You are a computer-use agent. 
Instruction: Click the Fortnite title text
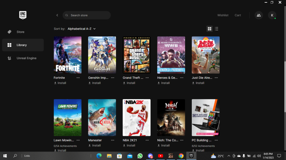59,78
